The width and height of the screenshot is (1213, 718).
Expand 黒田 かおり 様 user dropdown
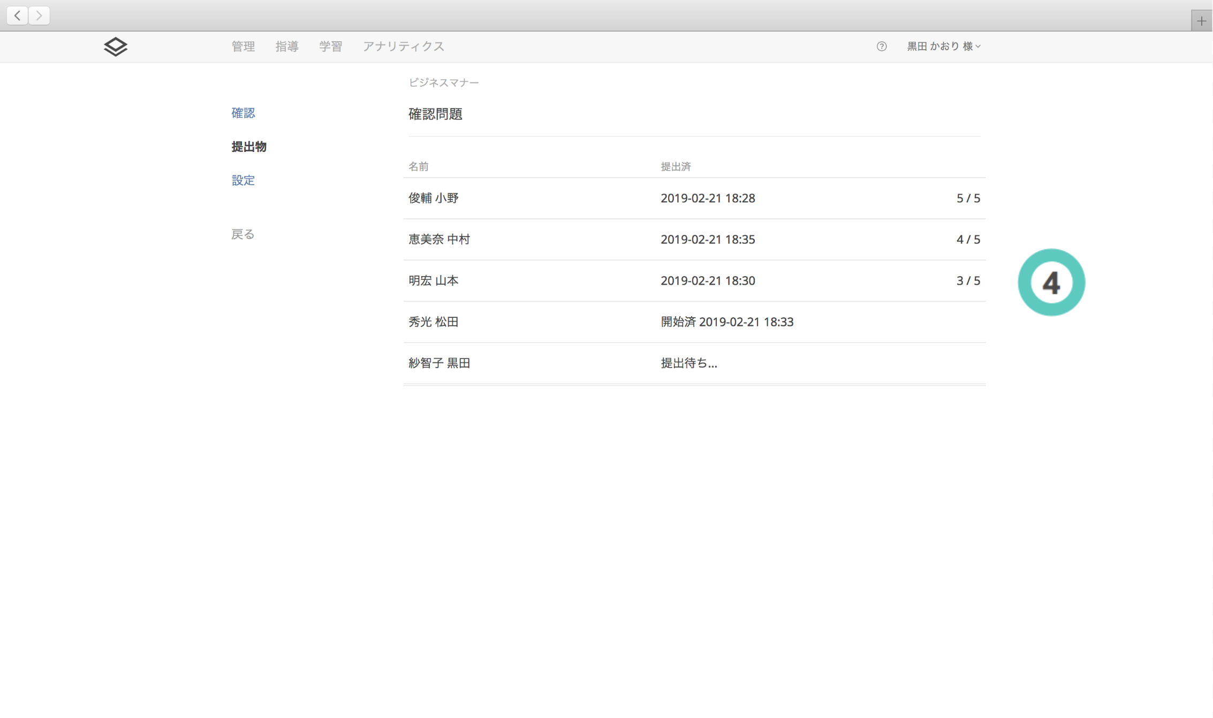[x=943, y=47]
